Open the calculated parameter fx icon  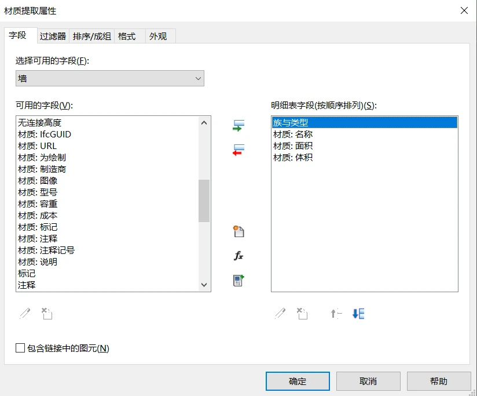(x=238, y=256)
